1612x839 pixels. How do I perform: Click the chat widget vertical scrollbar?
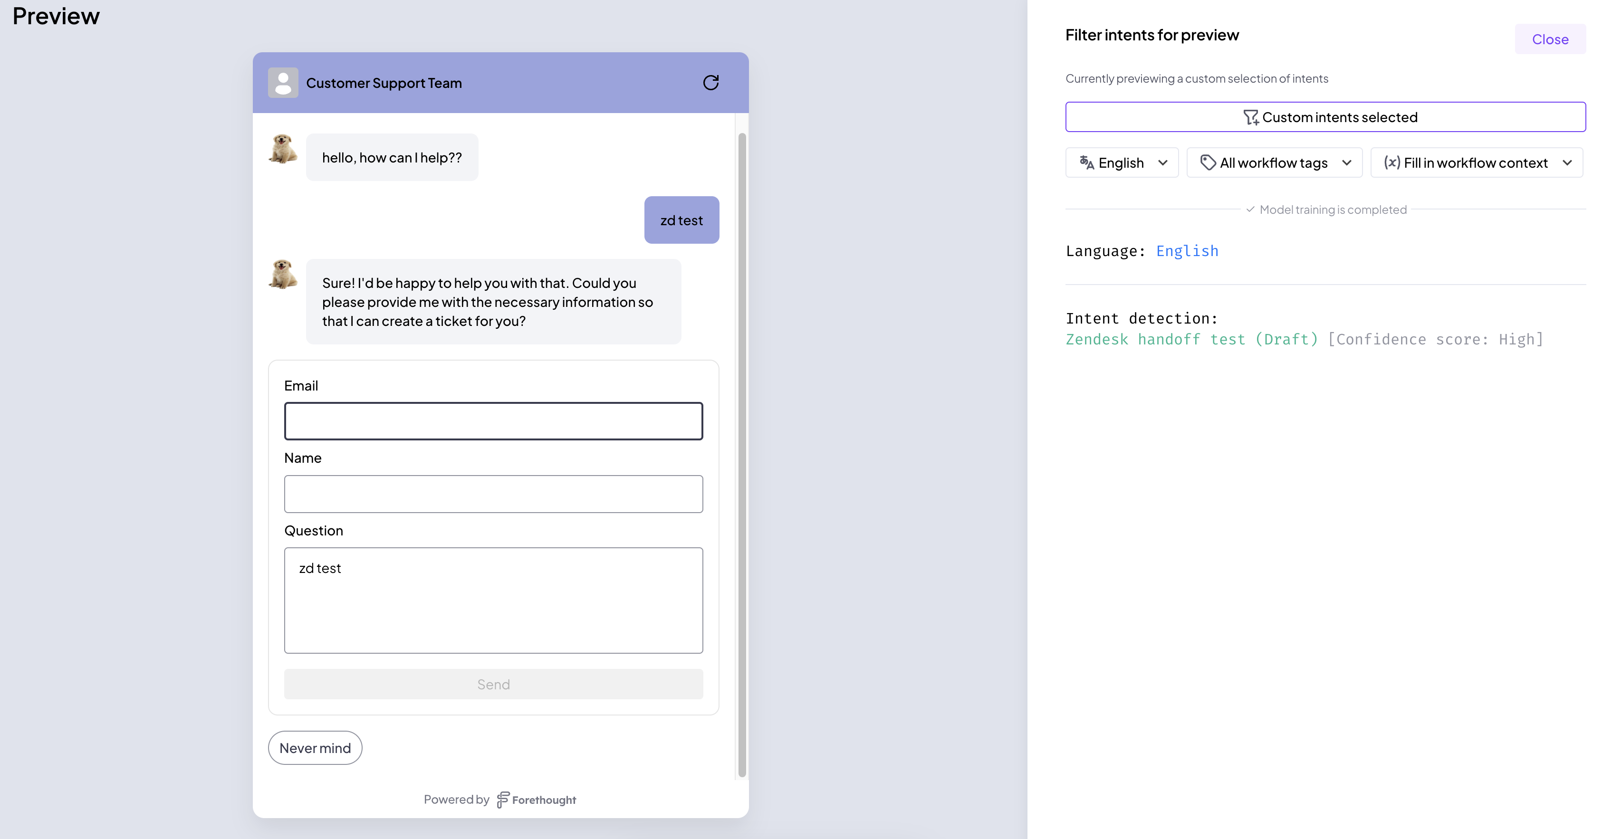pos(742,455)
